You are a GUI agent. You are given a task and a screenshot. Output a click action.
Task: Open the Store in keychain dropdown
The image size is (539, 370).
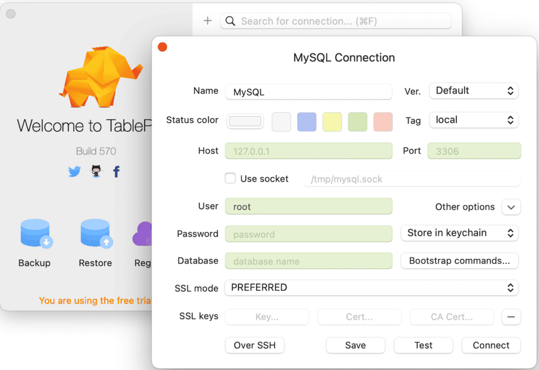coord(460,233)
